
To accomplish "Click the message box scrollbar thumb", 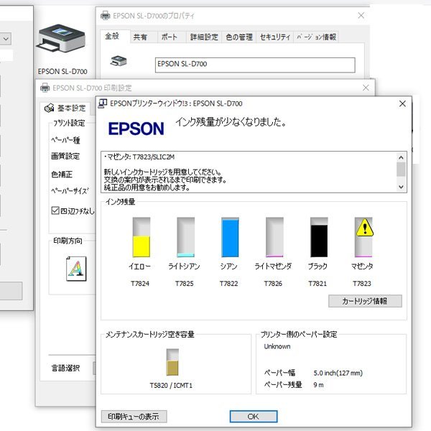I will click(x=401, y=169).
